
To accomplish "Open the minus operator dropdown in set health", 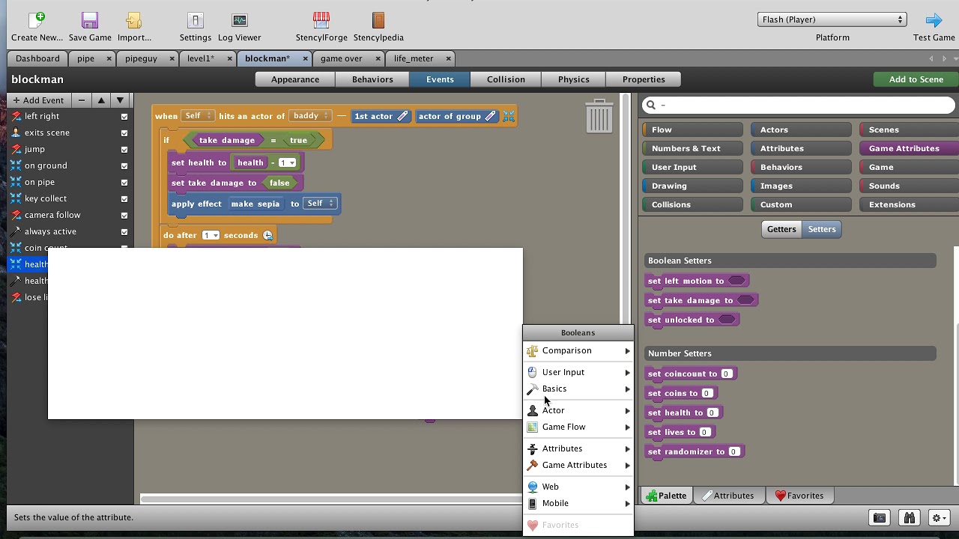I will point(287,162).
